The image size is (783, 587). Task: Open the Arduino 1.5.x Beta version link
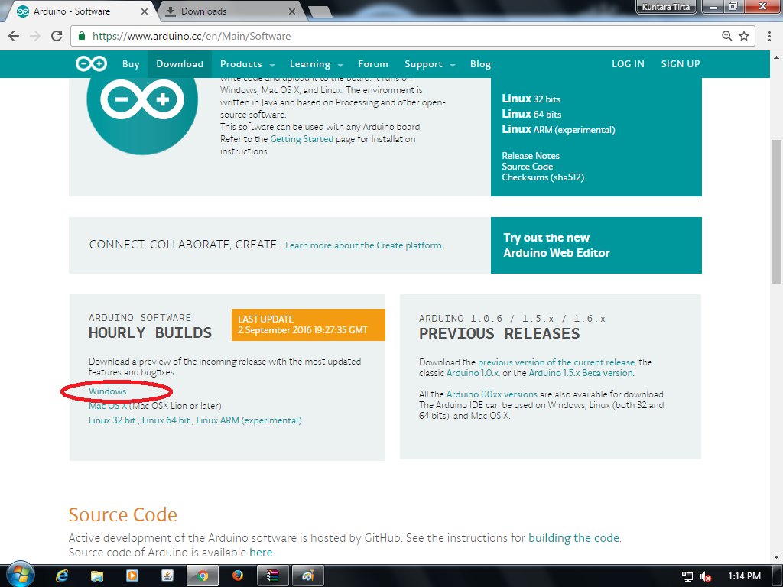tap(581, 373)
